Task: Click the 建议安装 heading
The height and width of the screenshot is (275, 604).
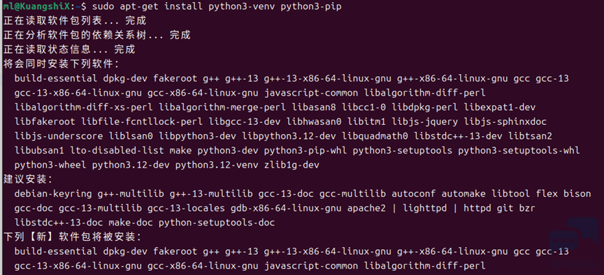Action: coord(28,179)
